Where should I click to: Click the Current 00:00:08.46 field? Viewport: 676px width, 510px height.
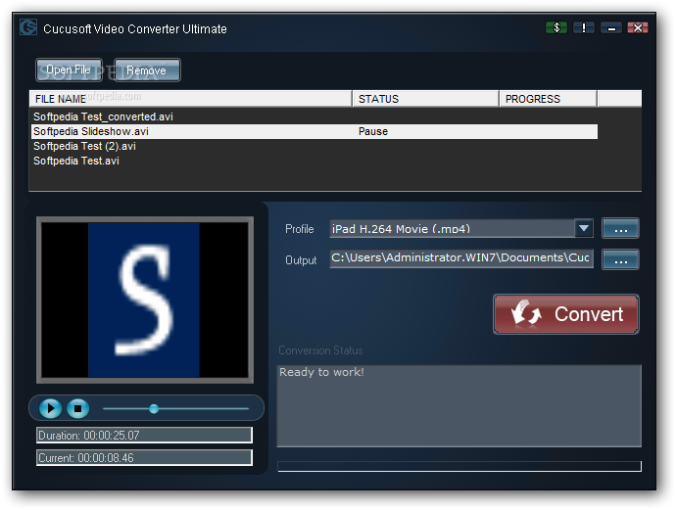click(144, 457)
